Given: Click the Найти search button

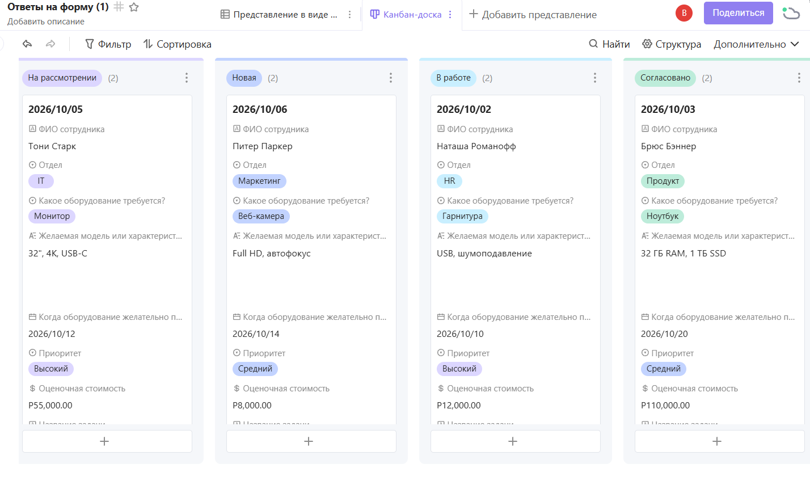Looking at the screenshot, I should point(609,44).
